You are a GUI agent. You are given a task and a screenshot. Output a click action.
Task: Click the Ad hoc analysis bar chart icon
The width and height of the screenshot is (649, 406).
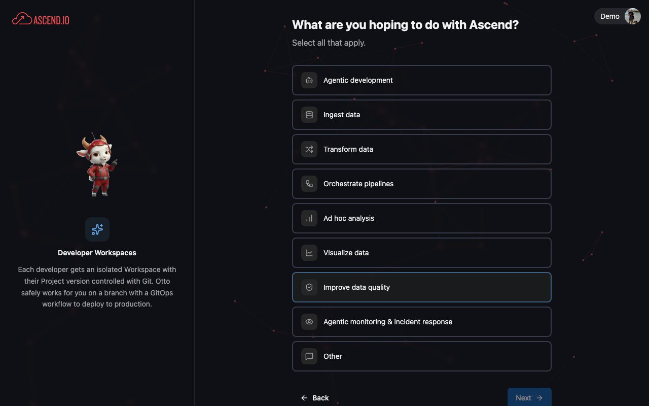click(309, 218)
